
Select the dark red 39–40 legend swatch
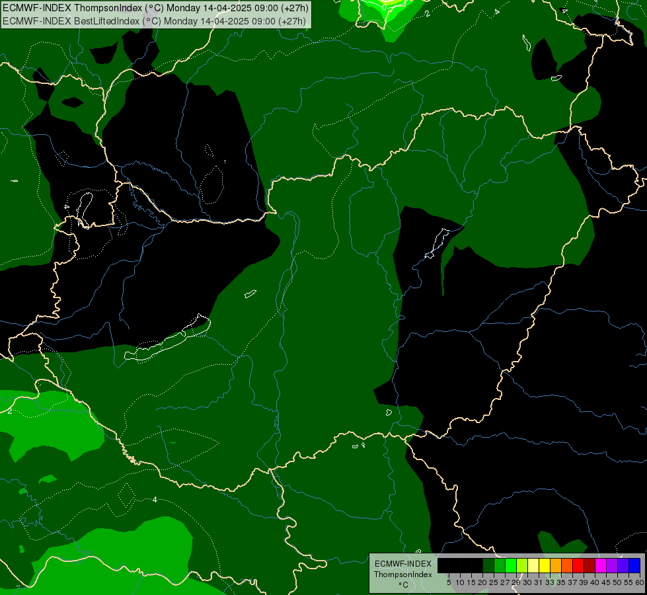[590, 565]
